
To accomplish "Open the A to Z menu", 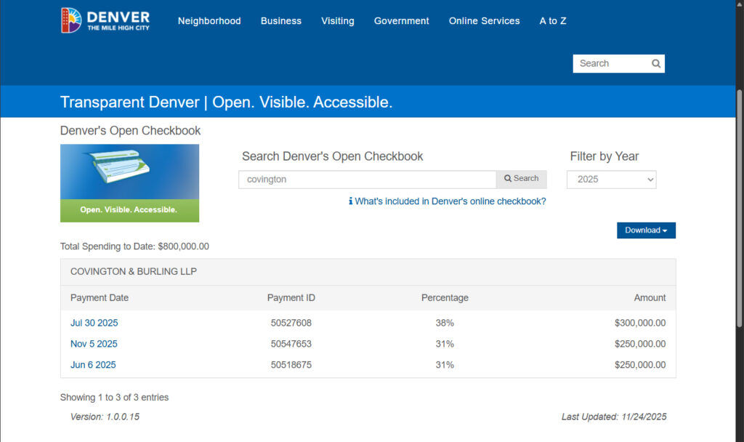I will (552, 21).
